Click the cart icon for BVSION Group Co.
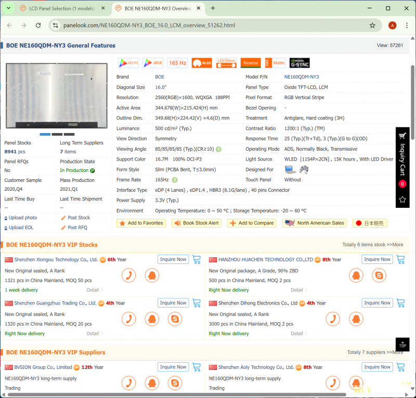Image resolution: width=416 pixels, height=398 pixels. pos(197,367)
